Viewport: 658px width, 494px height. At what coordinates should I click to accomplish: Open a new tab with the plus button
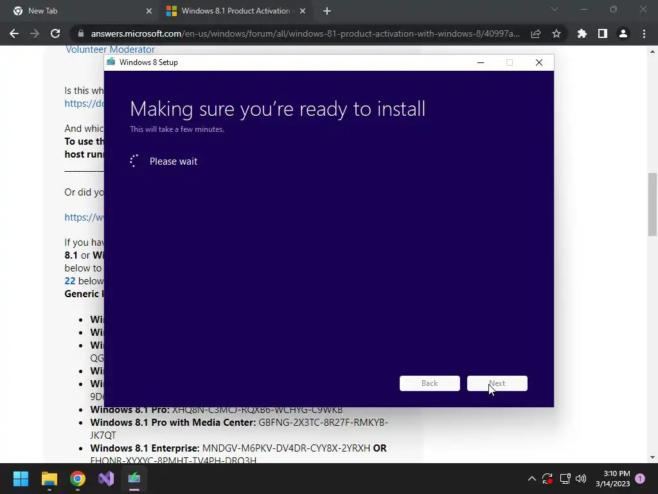click(x=327, y=12)
